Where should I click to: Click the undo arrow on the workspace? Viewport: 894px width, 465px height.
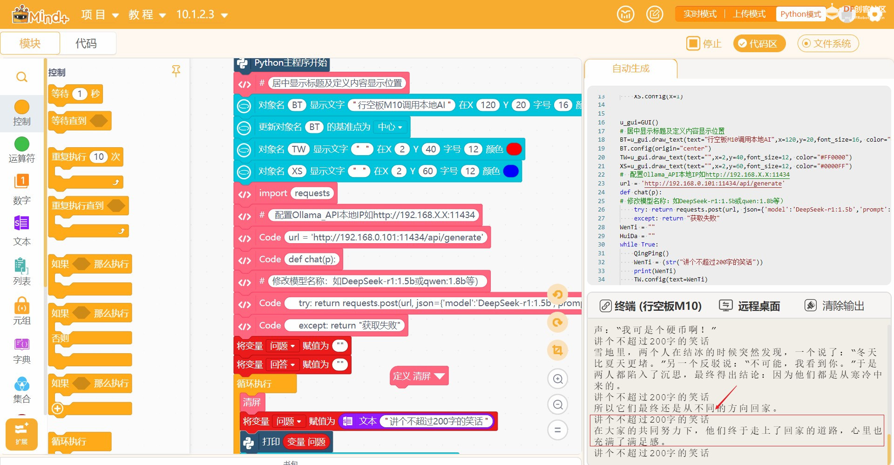pos(557,294)
